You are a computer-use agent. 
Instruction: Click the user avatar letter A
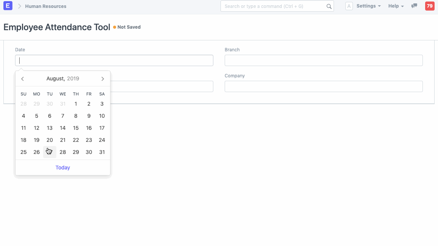click(x=349, y=6)
